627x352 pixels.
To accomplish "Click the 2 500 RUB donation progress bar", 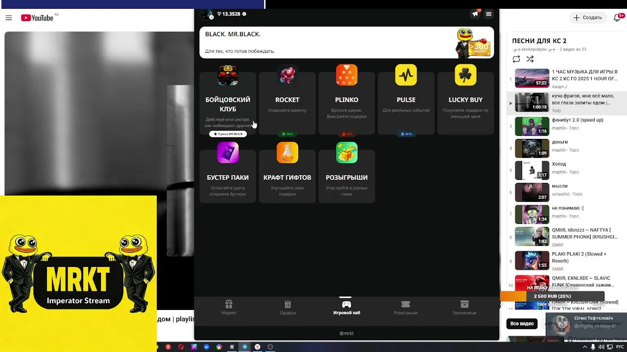I will click(x=552, y=296).
